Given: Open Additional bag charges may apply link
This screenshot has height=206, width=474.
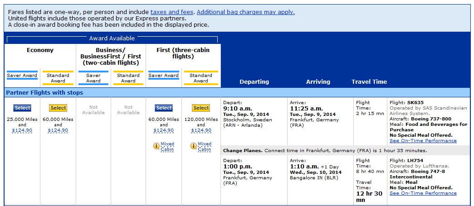Looking at the screenshot, I should 245,12.
